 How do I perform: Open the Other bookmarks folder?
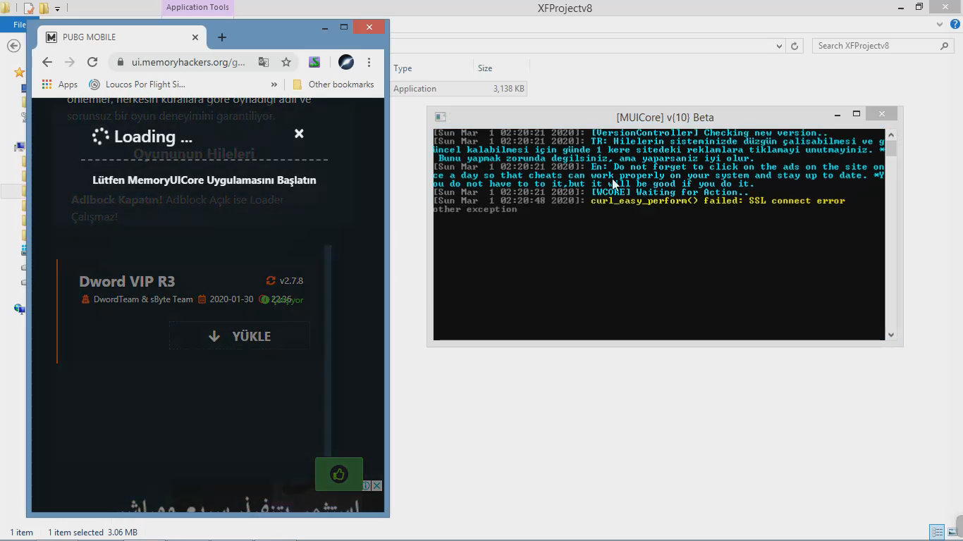tap(333, 85)
